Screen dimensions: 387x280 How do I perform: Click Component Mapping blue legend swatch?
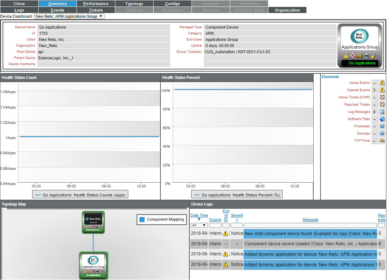142,220
